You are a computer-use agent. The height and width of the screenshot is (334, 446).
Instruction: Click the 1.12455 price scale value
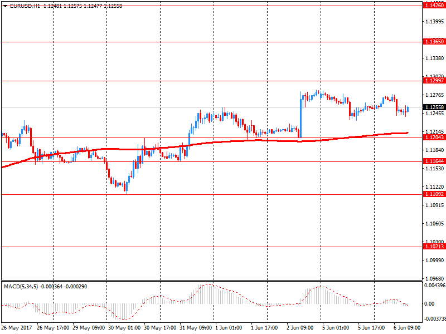click(435, 114)
